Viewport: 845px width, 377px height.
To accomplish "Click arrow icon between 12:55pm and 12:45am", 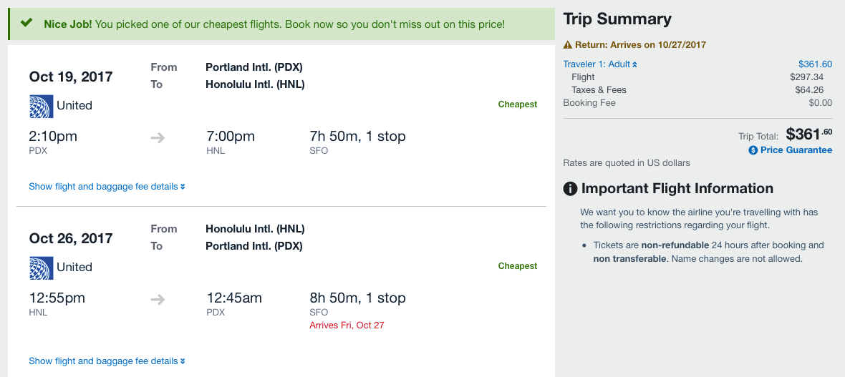I will (158, 299).
